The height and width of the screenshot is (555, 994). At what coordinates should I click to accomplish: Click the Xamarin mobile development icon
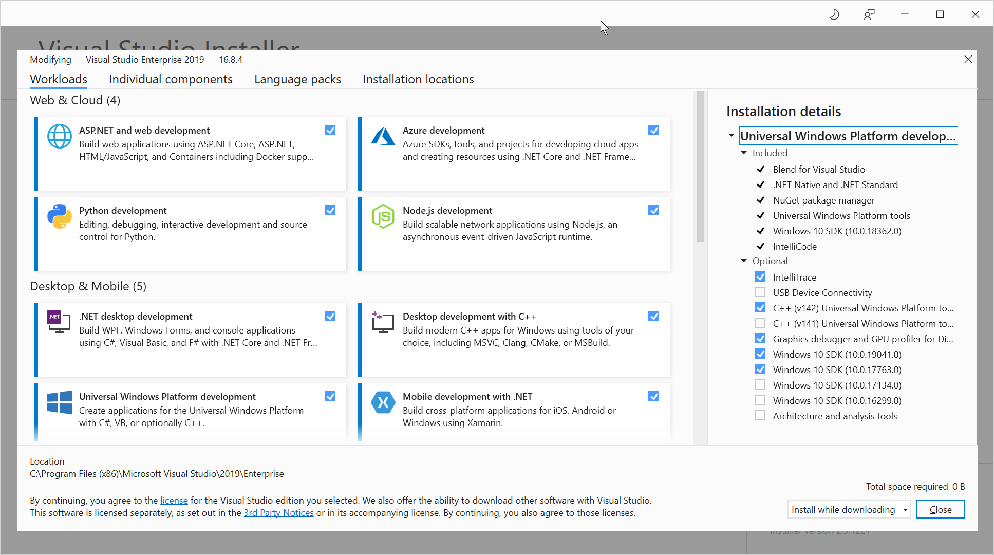tap(383, 402)
